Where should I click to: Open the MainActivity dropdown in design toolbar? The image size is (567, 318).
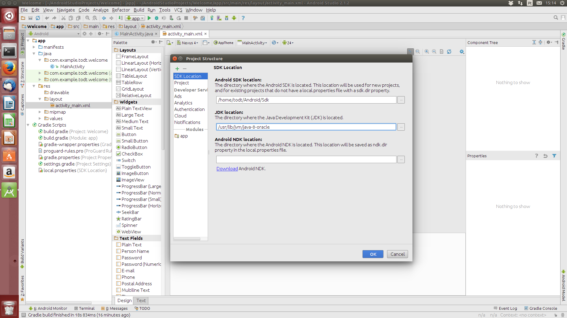252,43
